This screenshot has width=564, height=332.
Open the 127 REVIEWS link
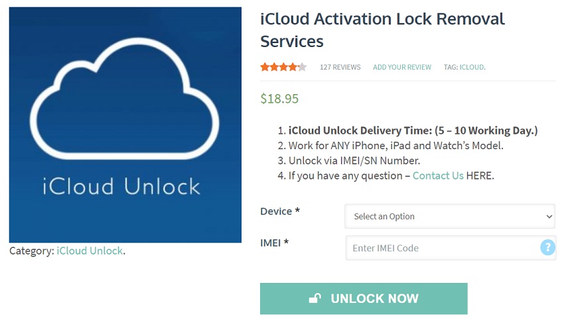[340, 67]
